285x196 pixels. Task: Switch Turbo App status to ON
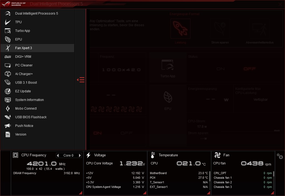220,69
